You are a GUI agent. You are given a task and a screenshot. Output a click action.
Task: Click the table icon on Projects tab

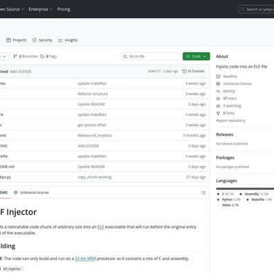click(8, 40)
